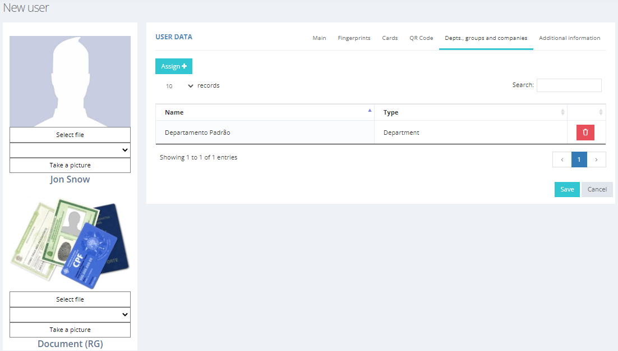
Task: Open camera dropdown under profile photo
Action: click(x=70, y=150)
